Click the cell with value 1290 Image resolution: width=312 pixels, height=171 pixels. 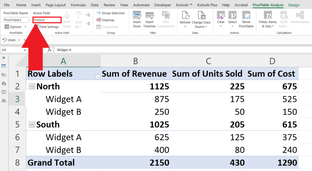[272, 162]
